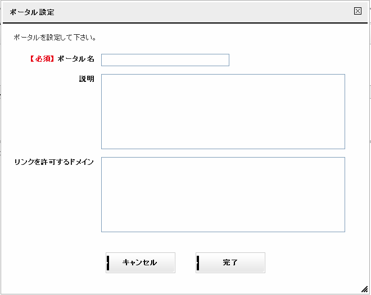
Task: Cancel with the キャンセル button
Action: point(141,262)
